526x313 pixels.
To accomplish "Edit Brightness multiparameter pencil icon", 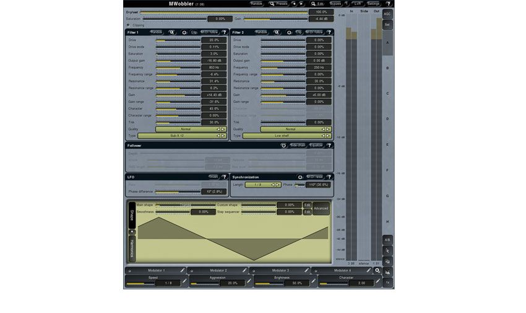I will (x=313, y=281).
